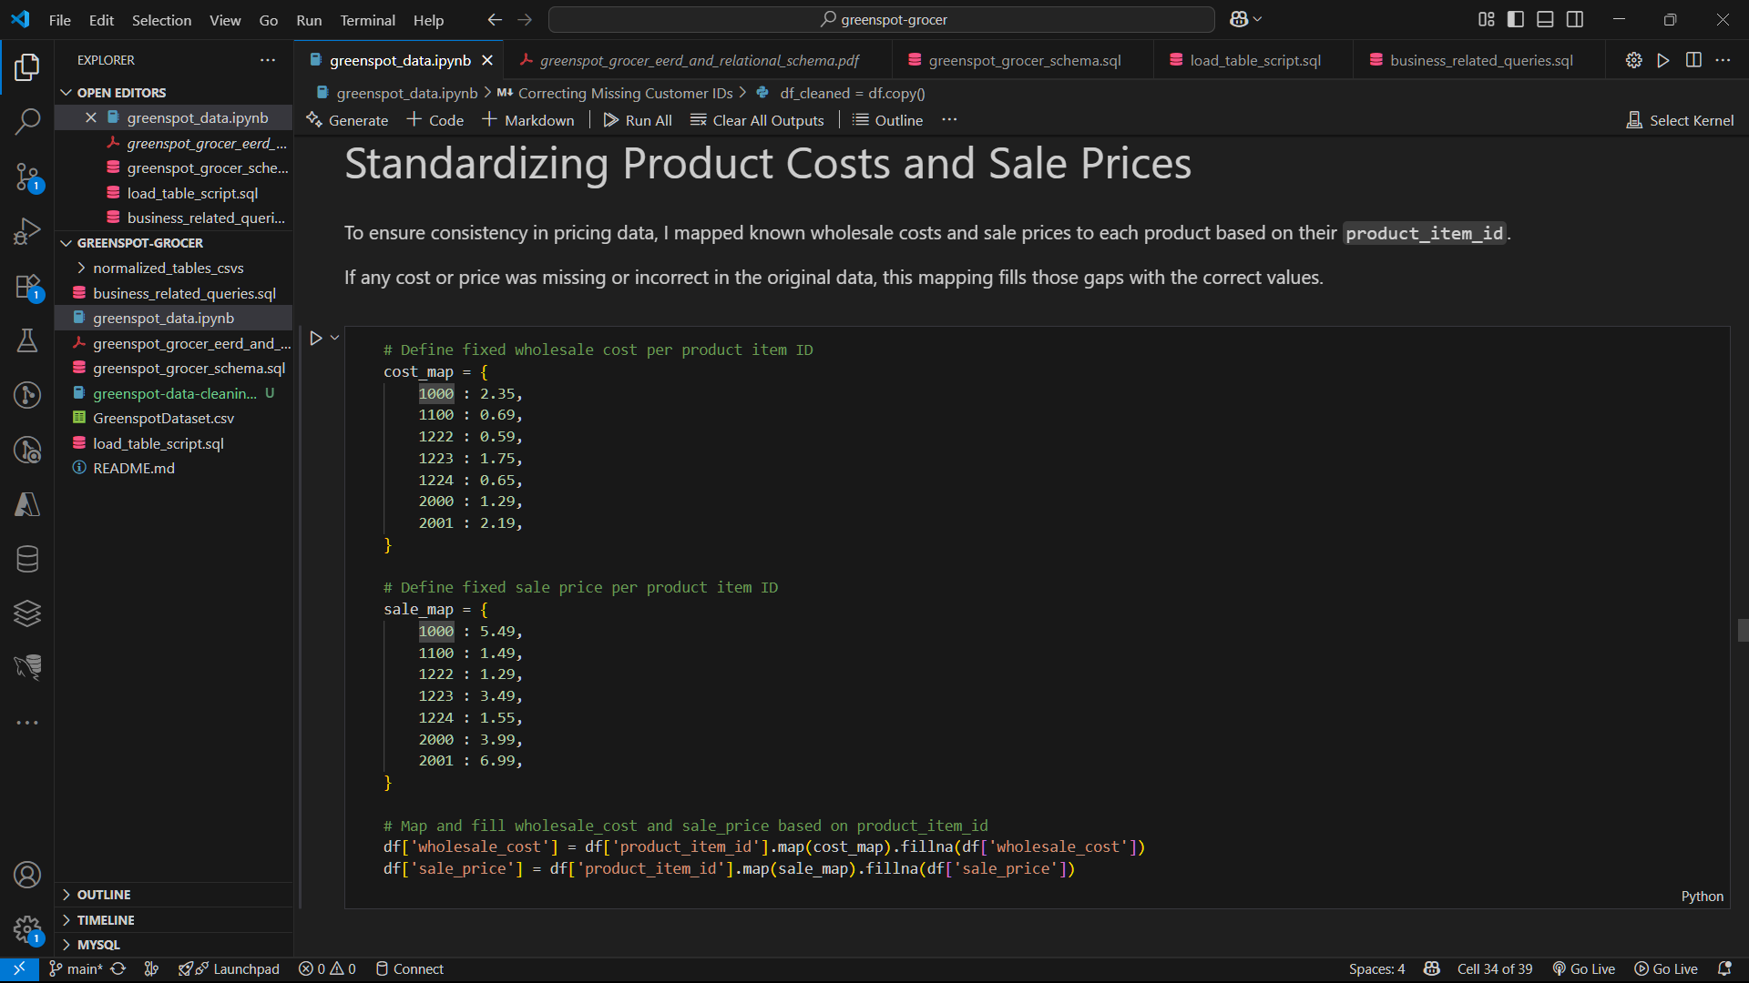This screenshot has width=1749, height=983.
Task: Click Spaces: 4 indentation setting
Action: point(1376,969)
